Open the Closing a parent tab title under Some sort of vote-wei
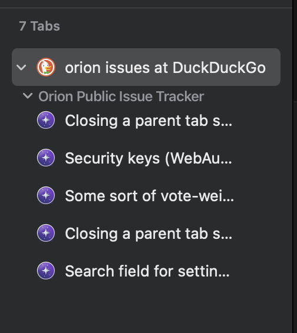Screen dimensions: 297x333 (x=148, y=234)
